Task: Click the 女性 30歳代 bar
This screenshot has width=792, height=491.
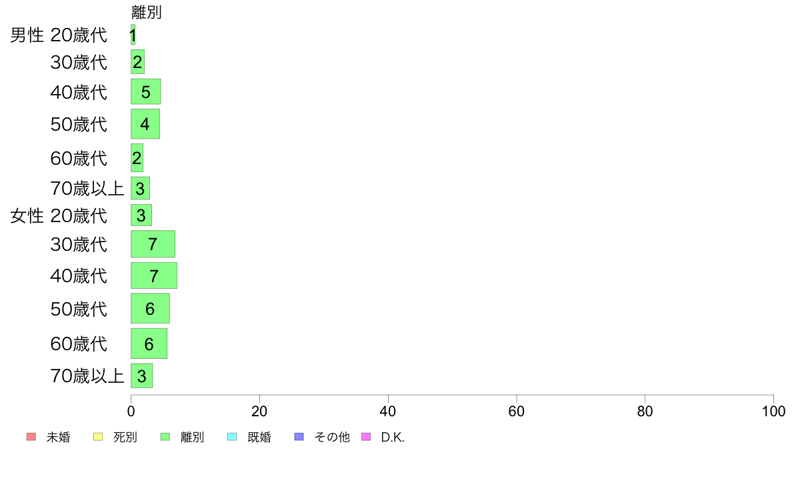Action: [x=153, y=244]
